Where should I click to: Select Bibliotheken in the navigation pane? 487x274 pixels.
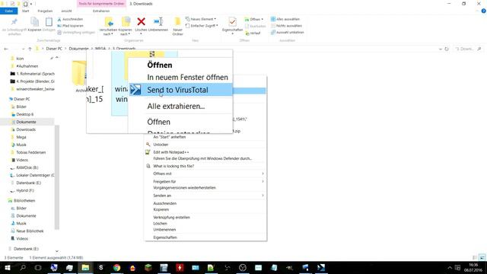[x=24, y=201]
